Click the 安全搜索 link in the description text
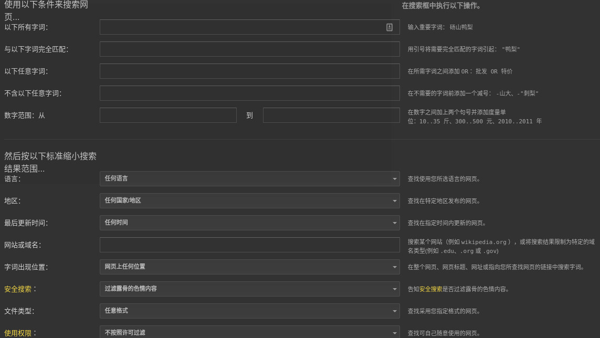The height and width of the screenshot is (338, 600). pos(430,289)
